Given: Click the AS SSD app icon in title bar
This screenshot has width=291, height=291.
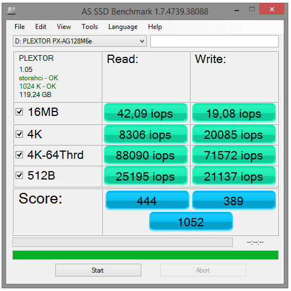Looking at the screenshot, I should pyautogui.click(x=12, y=11).
